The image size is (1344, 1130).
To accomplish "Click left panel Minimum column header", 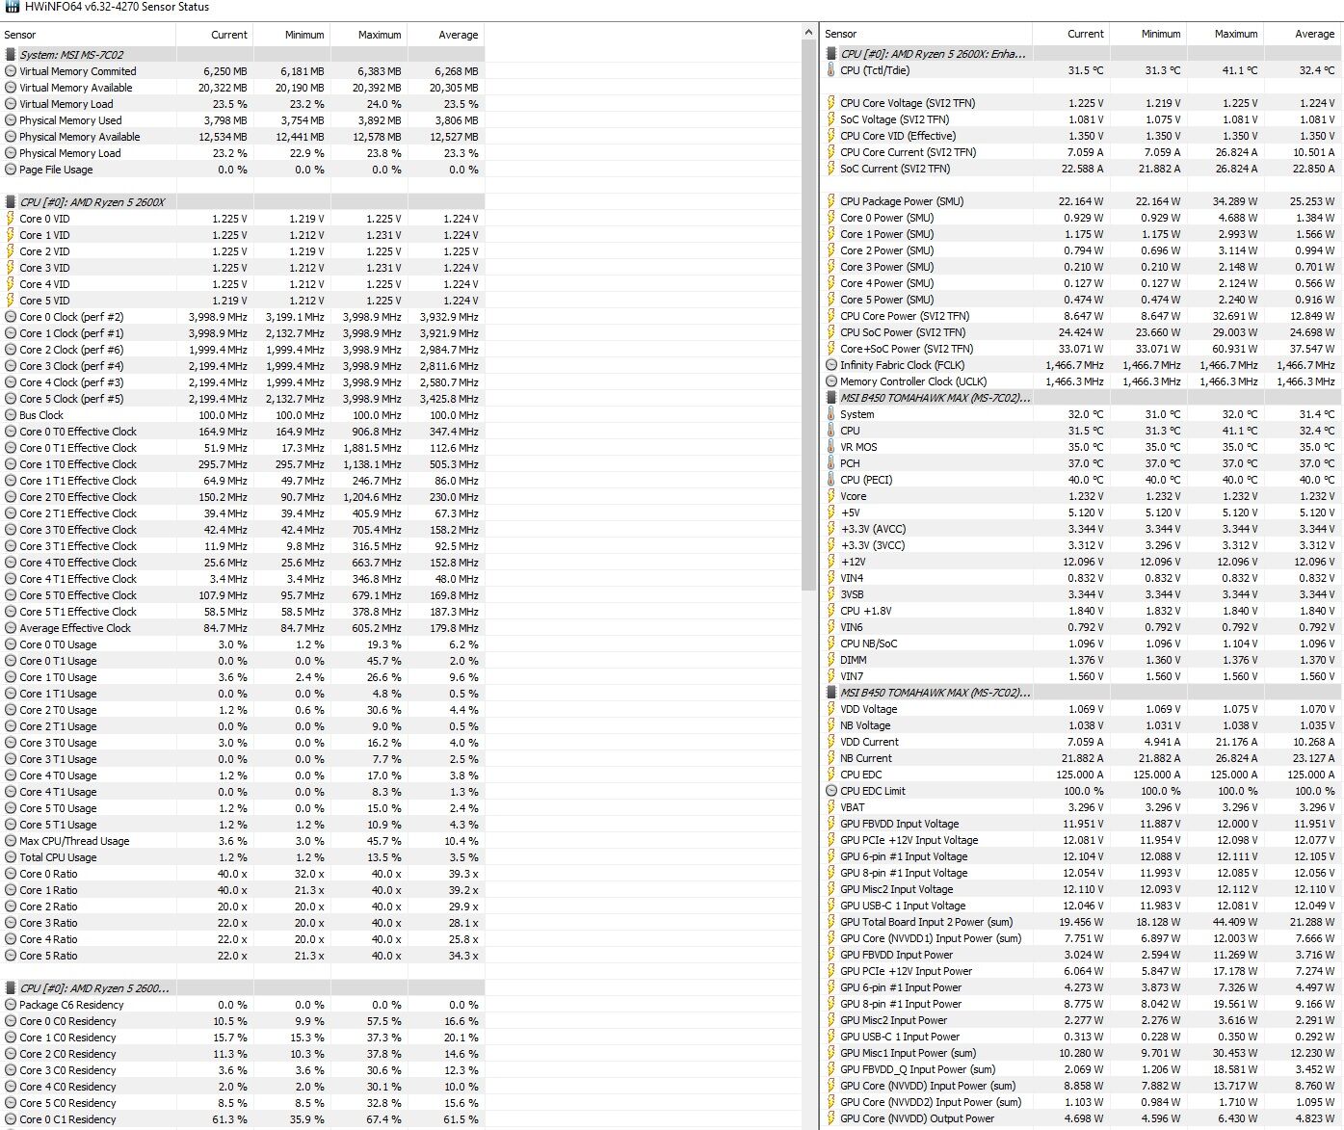I will point(291,35).
